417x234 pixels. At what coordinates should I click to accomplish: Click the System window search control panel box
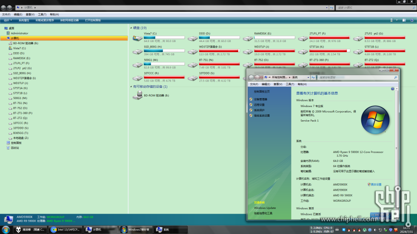pos(358,77)
